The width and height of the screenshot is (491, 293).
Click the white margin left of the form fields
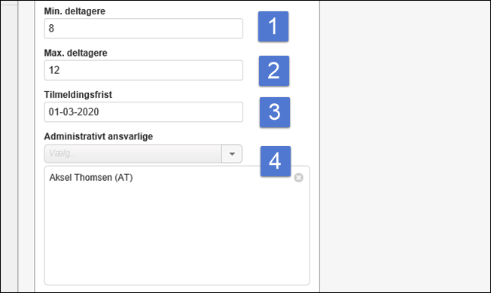39,146
